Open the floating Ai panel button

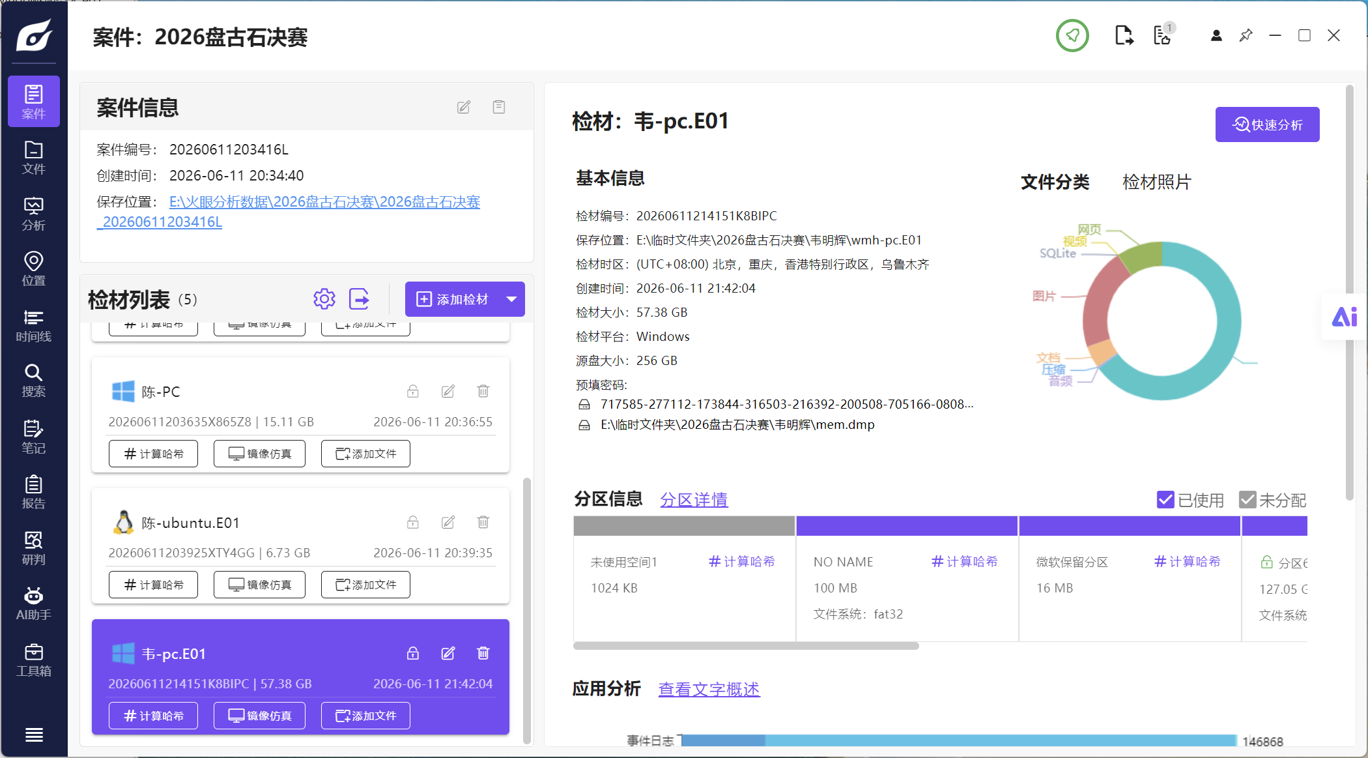point(1345,317)
